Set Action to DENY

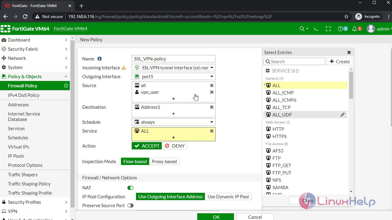175,146
